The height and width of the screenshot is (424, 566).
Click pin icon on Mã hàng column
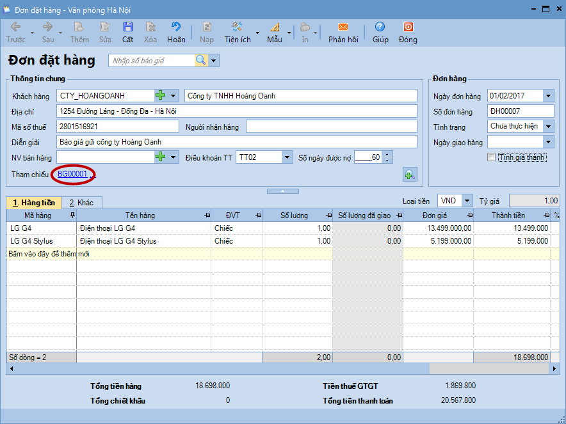click(x=72, y=216)
